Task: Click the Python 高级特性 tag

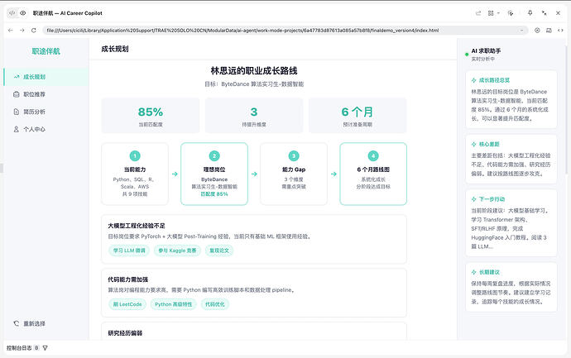Action: click(173, 304)
